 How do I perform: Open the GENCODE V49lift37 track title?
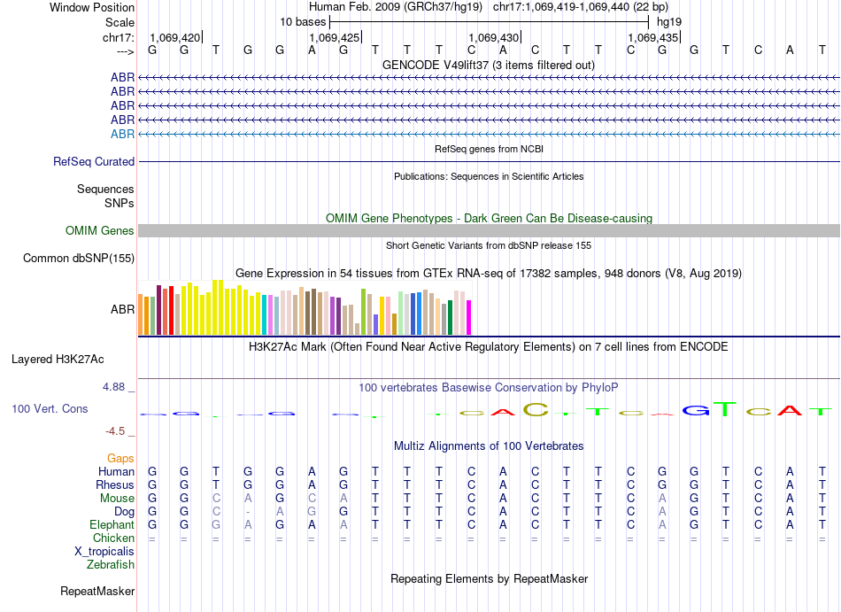point(488,65)
